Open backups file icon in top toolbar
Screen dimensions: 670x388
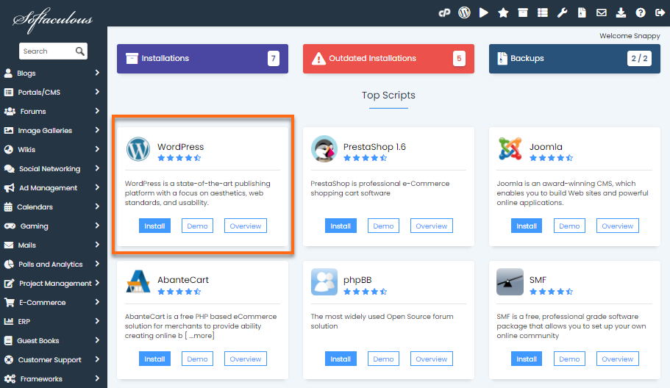[582, 12]
